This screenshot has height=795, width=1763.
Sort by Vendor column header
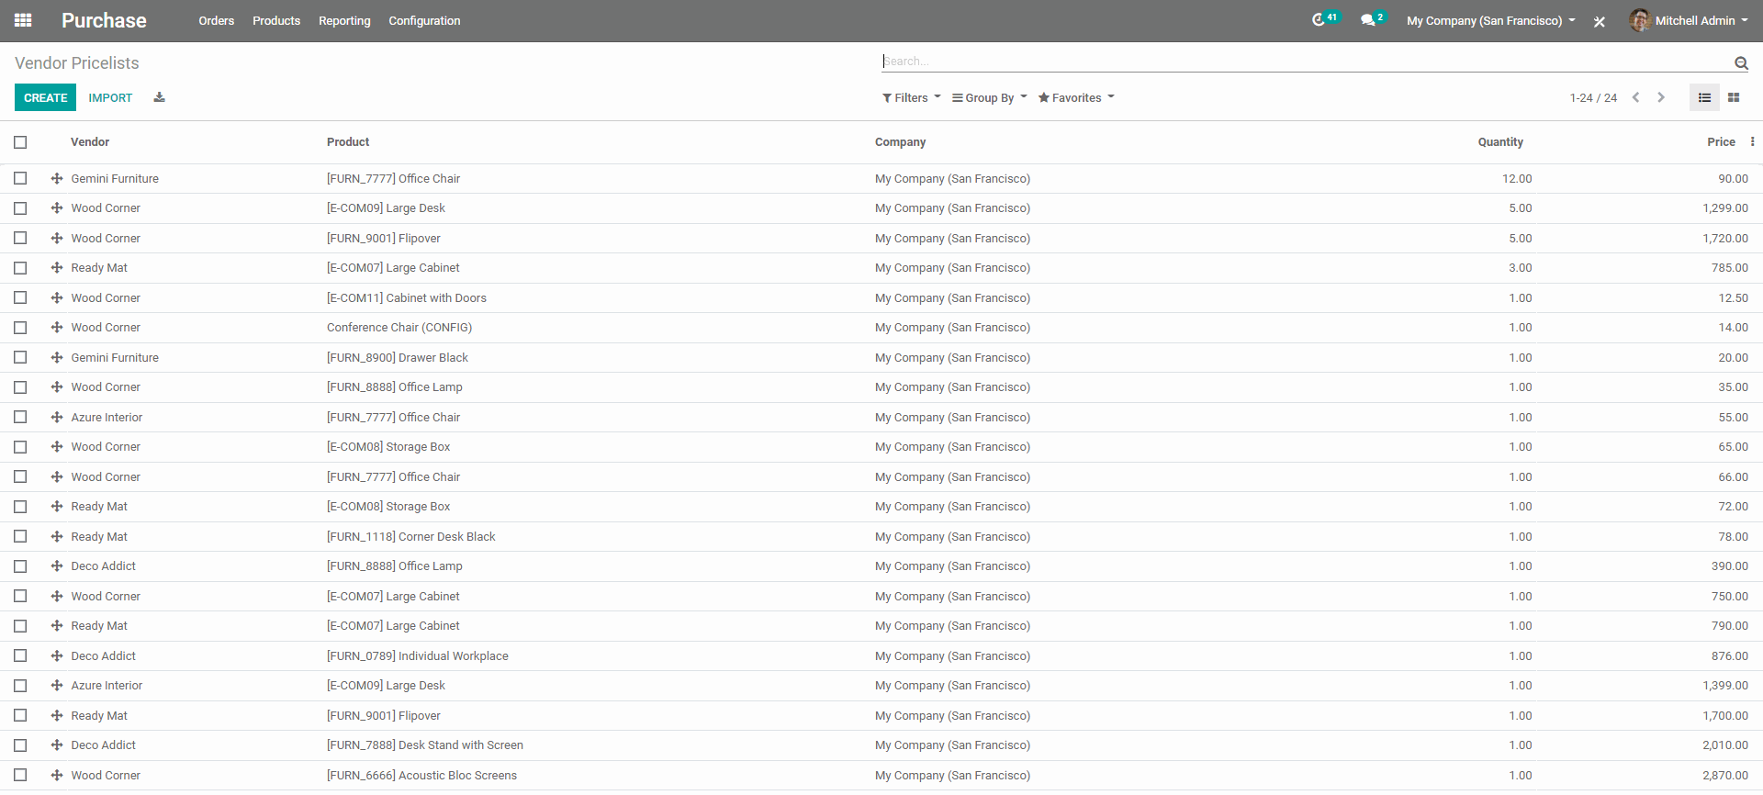(x=90, y=142)
